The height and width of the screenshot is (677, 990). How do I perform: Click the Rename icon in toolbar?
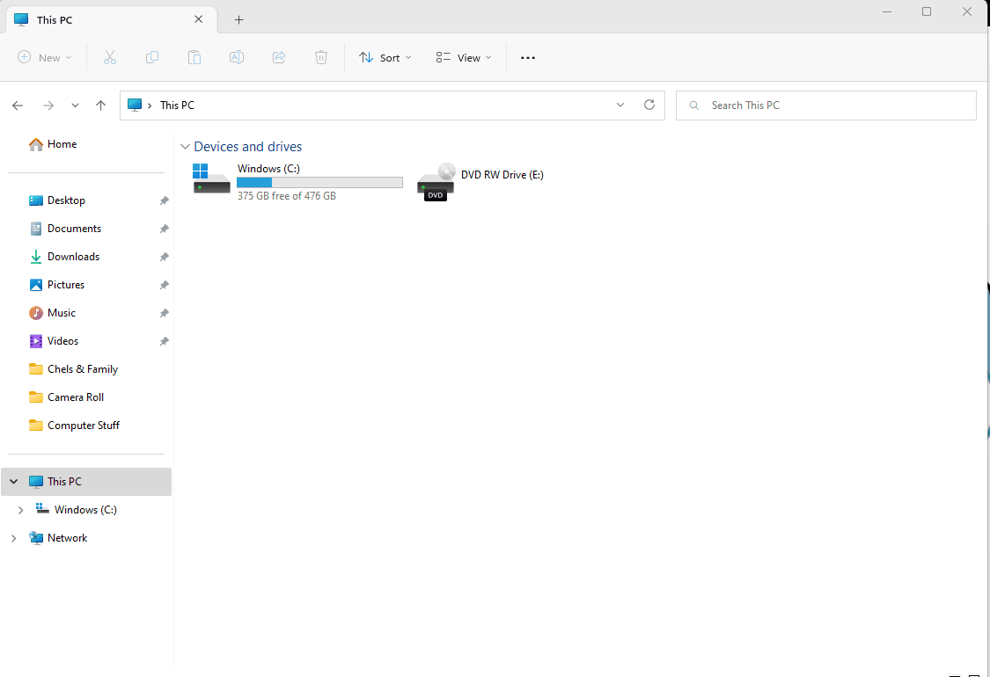coord(237,57)
